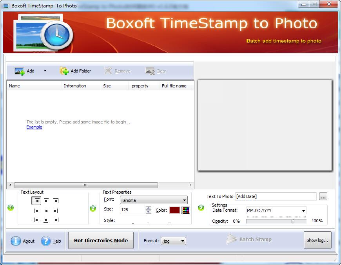This screenshot has width=341, height=265.
Task: Click the Opacity slider handle
Action: click(x=293, y=221)
